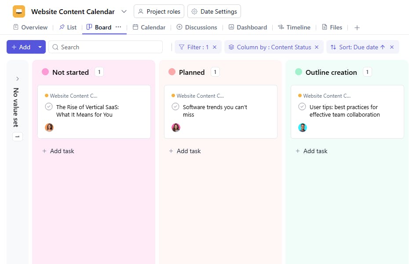Click the plus icon to add a view
Image resolution: width=409 pixels, height=264 pixels.
(x=357, y=28)
